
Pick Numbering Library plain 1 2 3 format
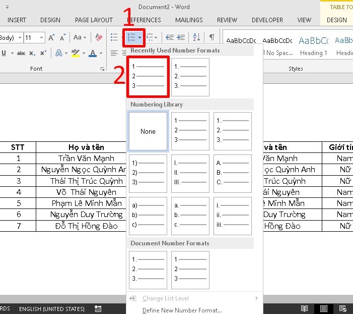pos(190,131)
